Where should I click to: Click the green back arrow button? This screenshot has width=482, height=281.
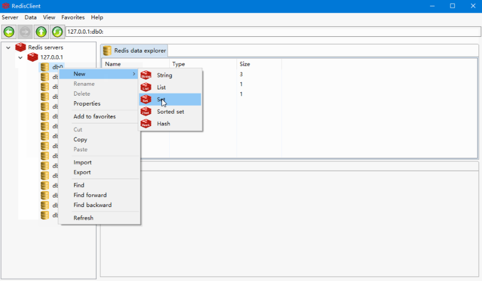click(x=9, y=32)
